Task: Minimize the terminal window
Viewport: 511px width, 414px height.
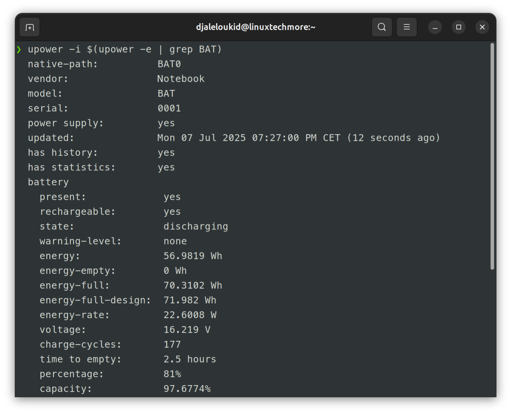Action: point(435,27)
